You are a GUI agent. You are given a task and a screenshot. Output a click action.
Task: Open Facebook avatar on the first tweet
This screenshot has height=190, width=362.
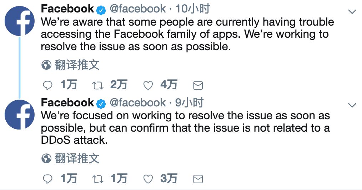[x=20, y=20]
